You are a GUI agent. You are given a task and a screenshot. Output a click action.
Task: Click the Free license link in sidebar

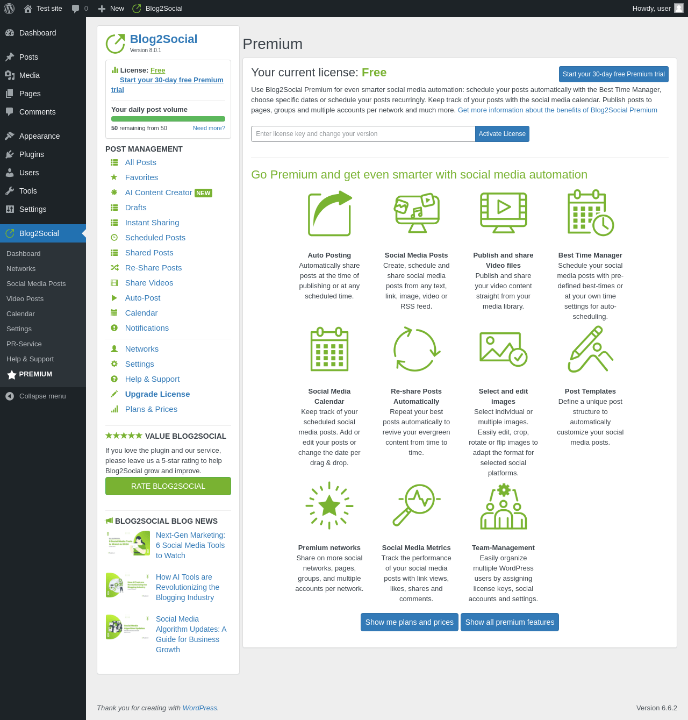coord(158,70)
